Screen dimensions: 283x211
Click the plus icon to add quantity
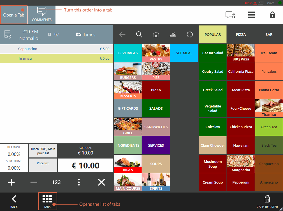[x=11, y=182]
